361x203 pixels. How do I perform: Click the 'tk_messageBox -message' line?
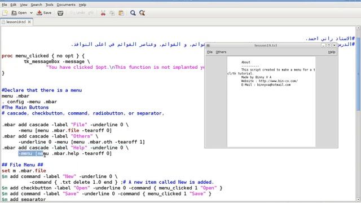(56, 61)
